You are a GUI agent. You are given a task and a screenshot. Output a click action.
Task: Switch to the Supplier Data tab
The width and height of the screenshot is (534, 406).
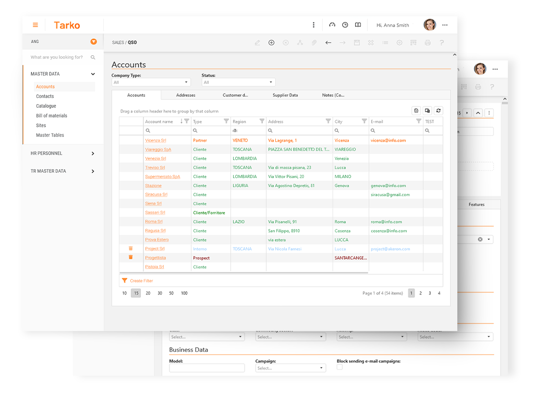(285, 95)
